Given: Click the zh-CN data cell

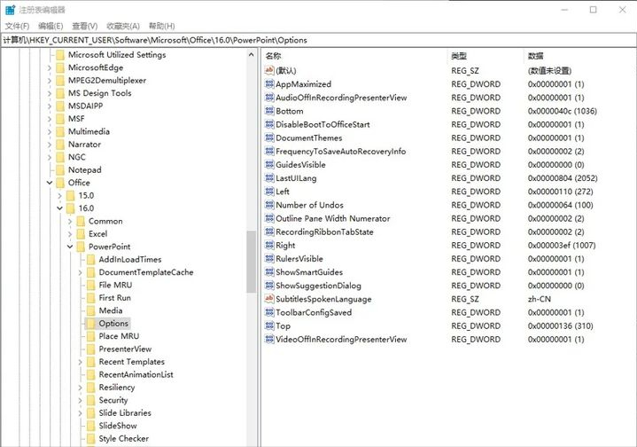Looking at the screenshot, I should [539, 299].
